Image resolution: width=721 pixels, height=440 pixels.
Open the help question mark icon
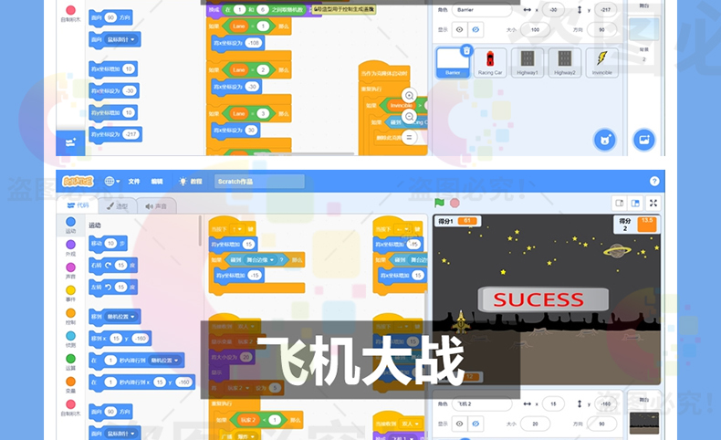coord(654,181)
